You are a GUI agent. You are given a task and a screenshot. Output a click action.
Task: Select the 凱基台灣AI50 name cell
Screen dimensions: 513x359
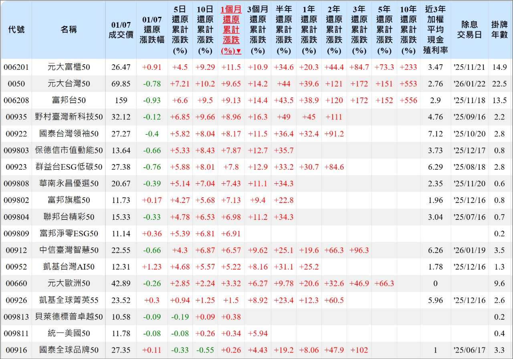pyautogui.click(x=69, y=267)
